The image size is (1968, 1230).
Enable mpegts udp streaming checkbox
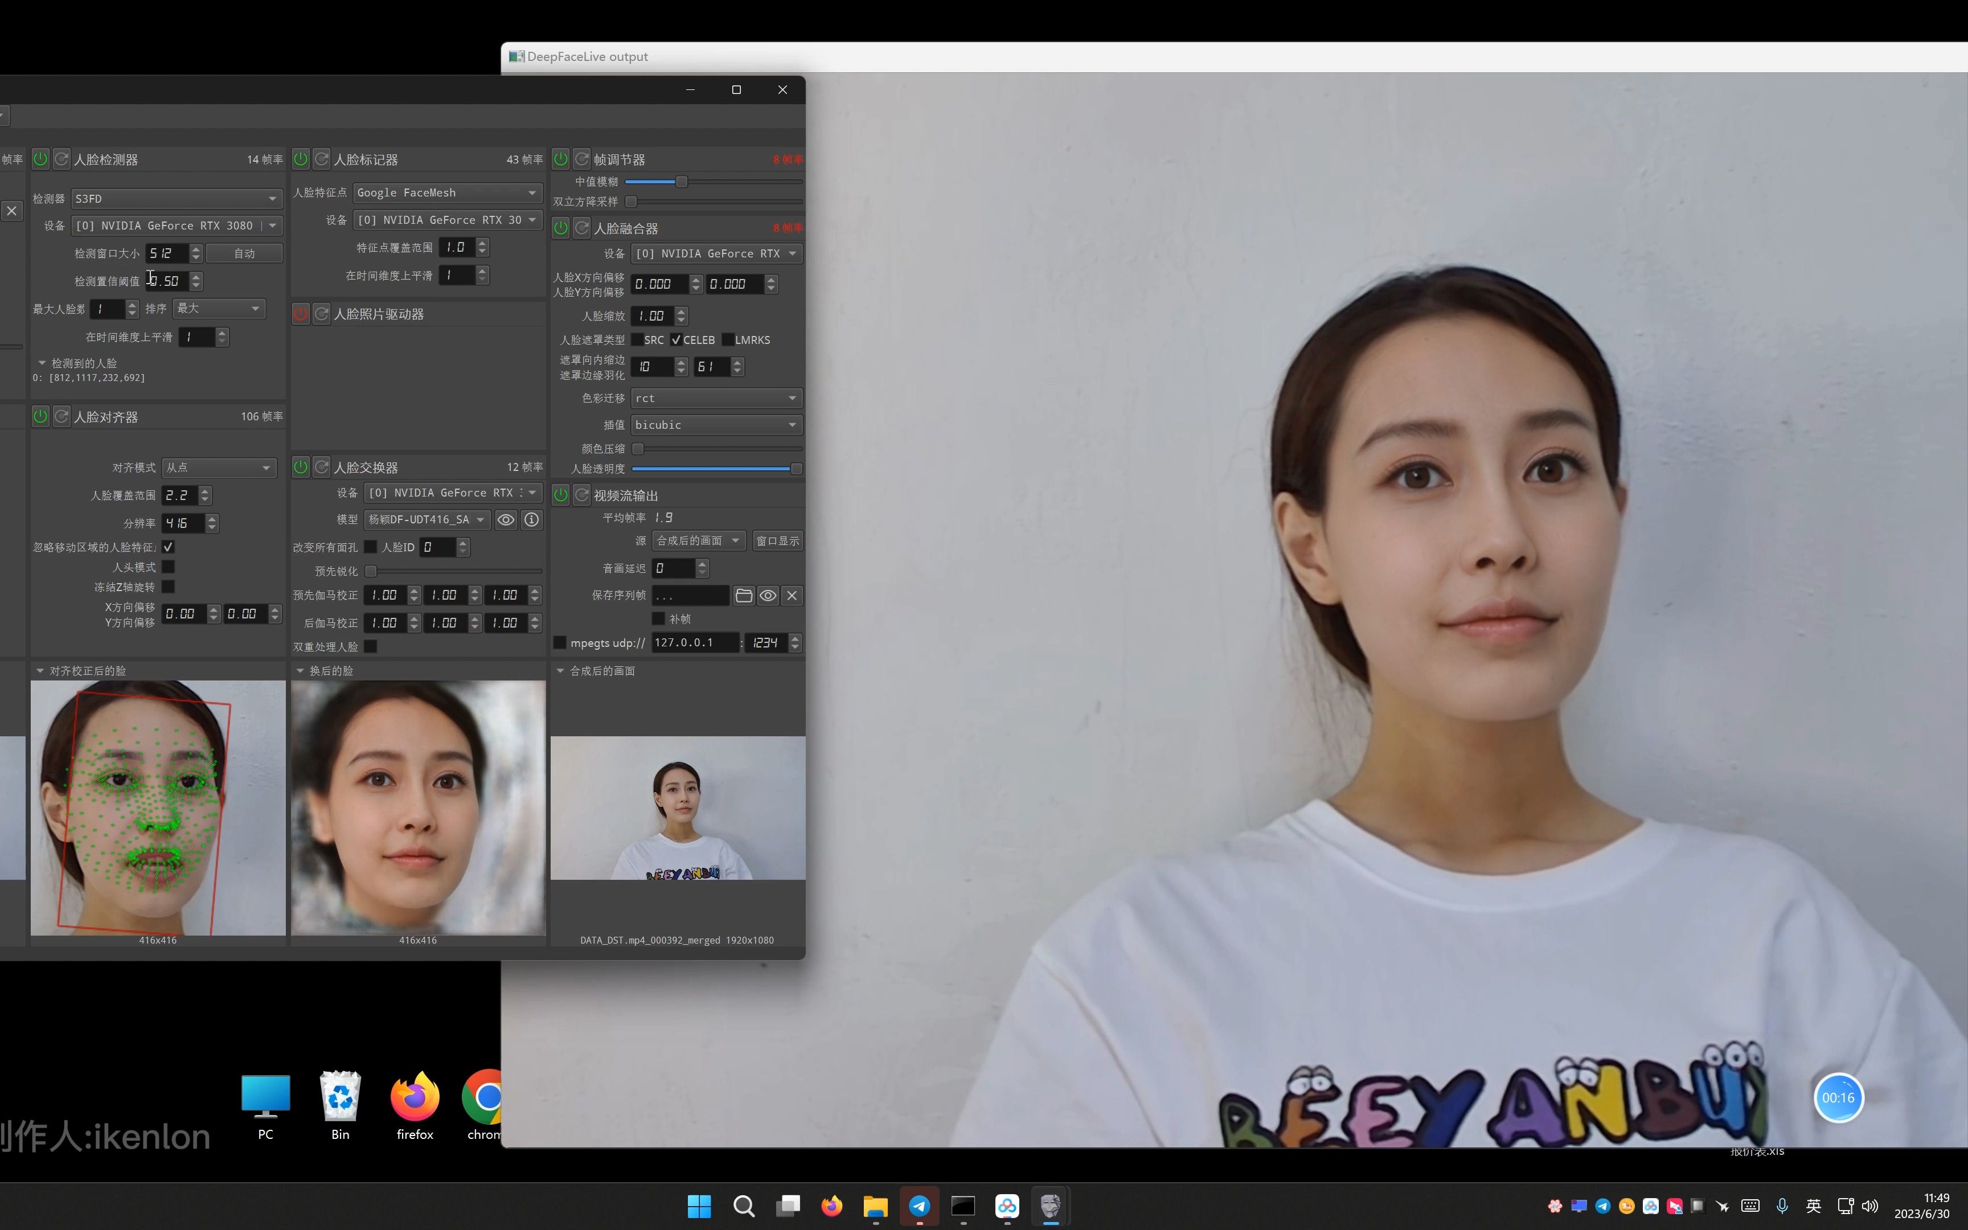560,643
